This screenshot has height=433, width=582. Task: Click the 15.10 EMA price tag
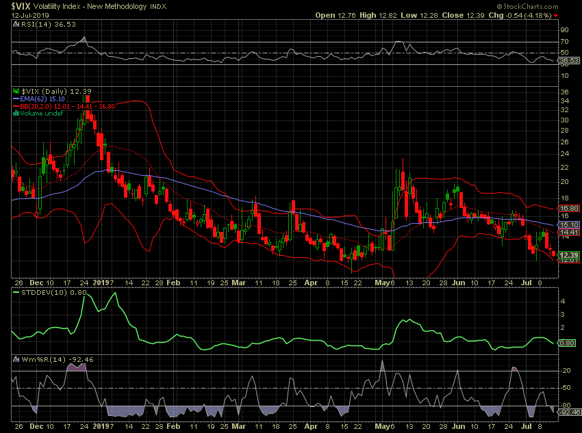tap(570, 224)
